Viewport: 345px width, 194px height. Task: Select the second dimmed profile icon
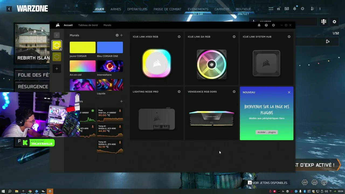coord(57,57)
